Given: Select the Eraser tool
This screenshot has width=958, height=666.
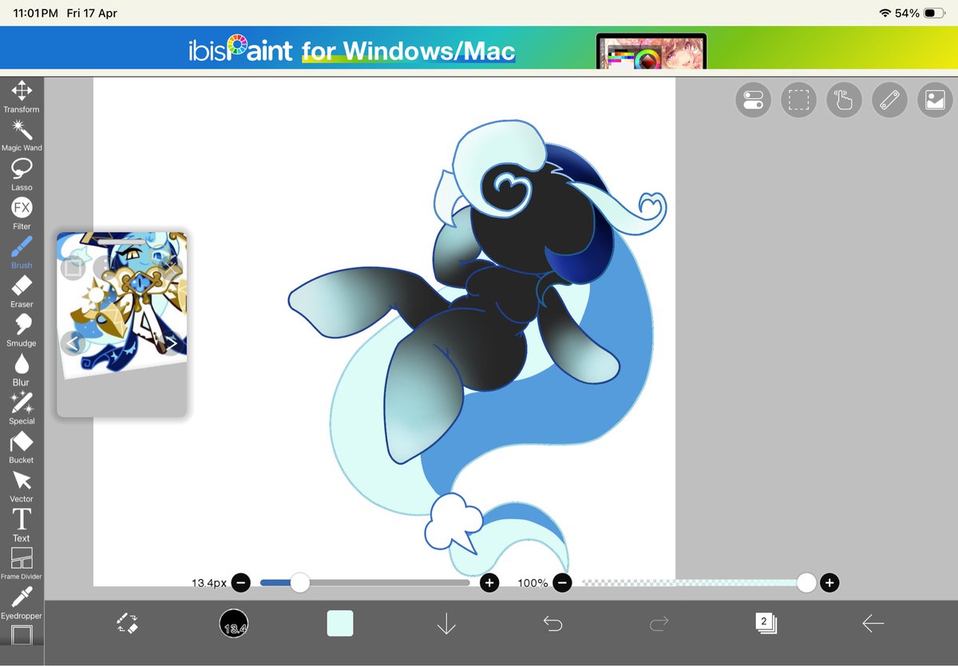Looking at the screenshot, I should point(22,291).
